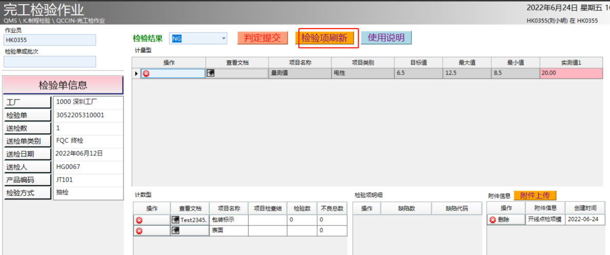Click red delete icon in 包装标示 row

pyautogui.click(x=139, y=220)
